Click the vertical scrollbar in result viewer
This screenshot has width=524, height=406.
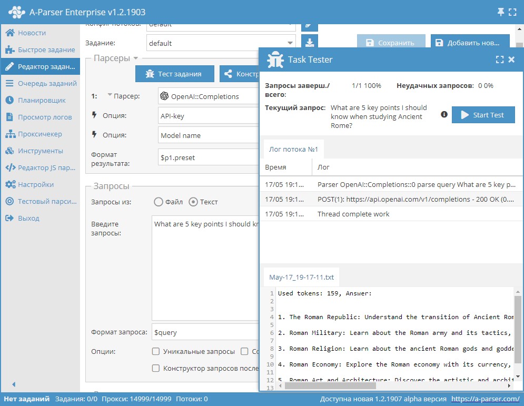[x=518, y=329]
